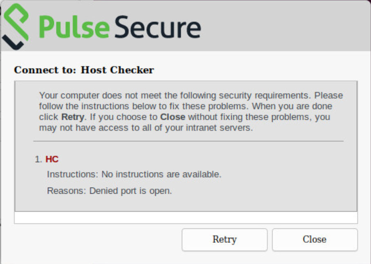Click the bold "Retry" word in message text
The height and width of the screenshot is (264, 371).
tap(73, 117)
